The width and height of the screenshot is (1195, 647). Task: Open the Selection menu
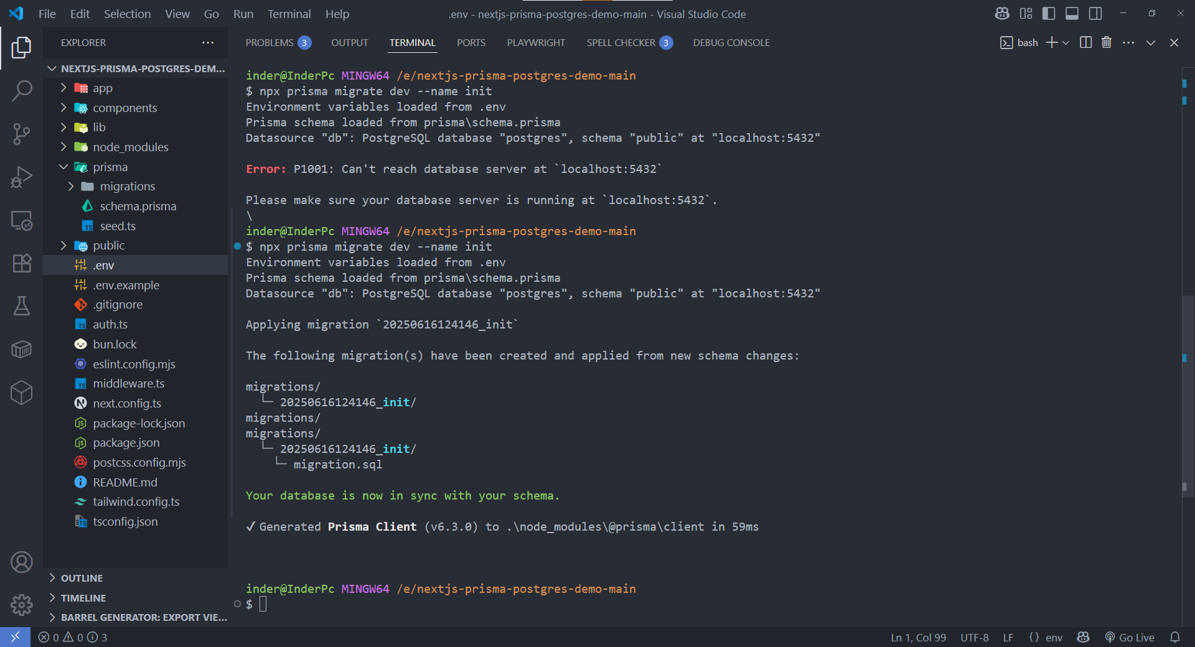pyautogui.click(x=127, y=14)
